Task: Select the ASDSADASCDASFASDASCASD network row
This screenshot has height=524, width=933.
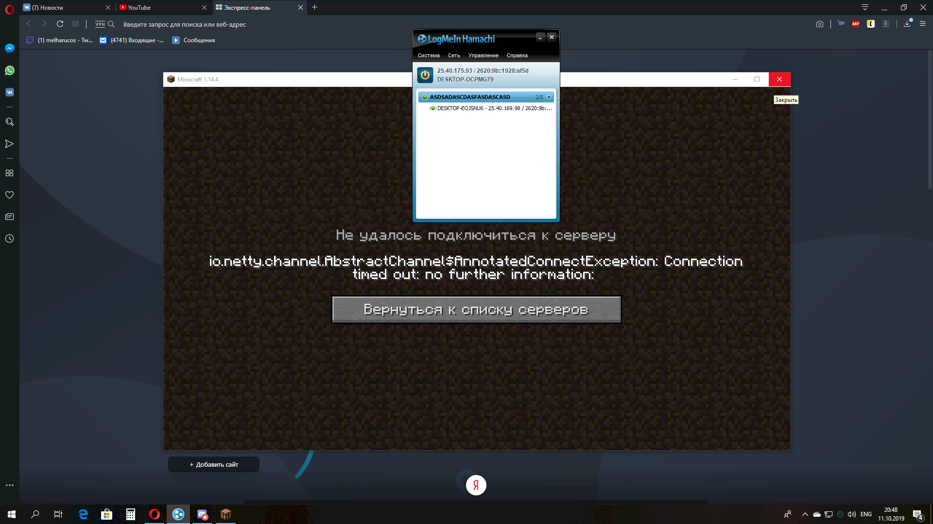Action: tap(486, 97)
